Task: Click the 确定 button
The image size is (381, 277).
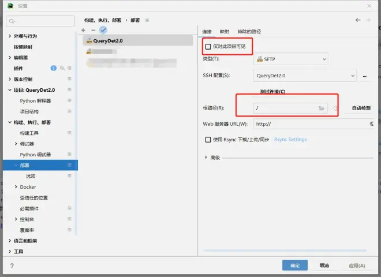Action: pyautogui.click(x=295, y=265)
